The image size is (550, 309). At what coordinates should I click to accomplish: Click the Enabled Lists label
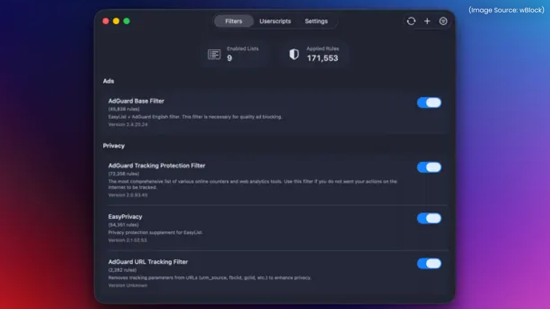click(242, 49)
